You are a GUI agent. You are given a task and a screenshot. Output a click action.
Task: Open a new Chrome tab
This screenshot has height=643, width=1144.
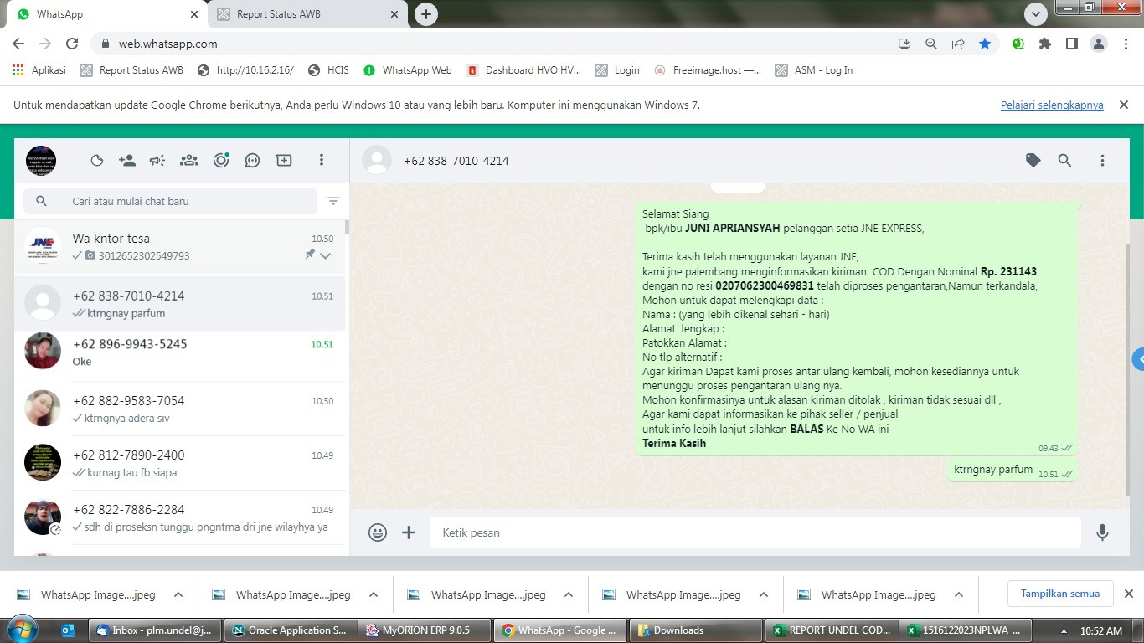pyautogui.click(x=426, y=14)
